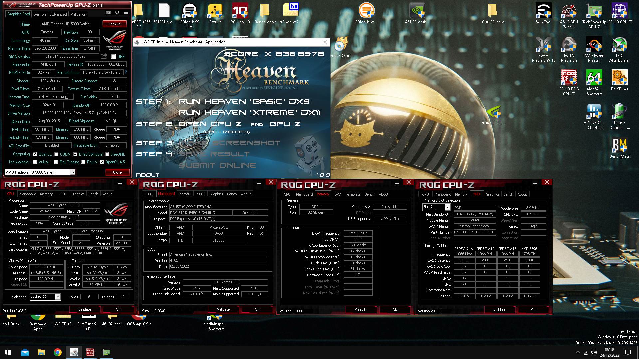Viewport: 639px width, 359px height.
Task: Open the nvidiaInspector icon near the helmet
Action: [493, 115]
